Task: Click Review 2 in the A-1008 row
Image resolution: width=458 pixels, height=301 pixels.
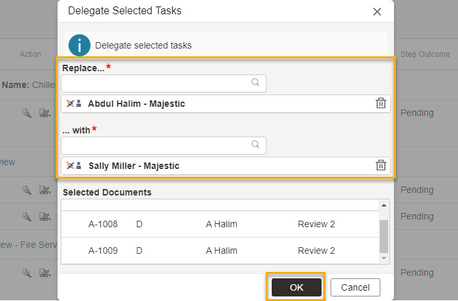Action: pyautogui.click(x=316, y=224)
